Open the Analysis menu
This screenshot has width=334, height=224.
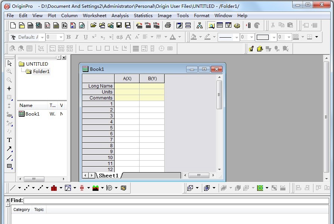[120, 16]
